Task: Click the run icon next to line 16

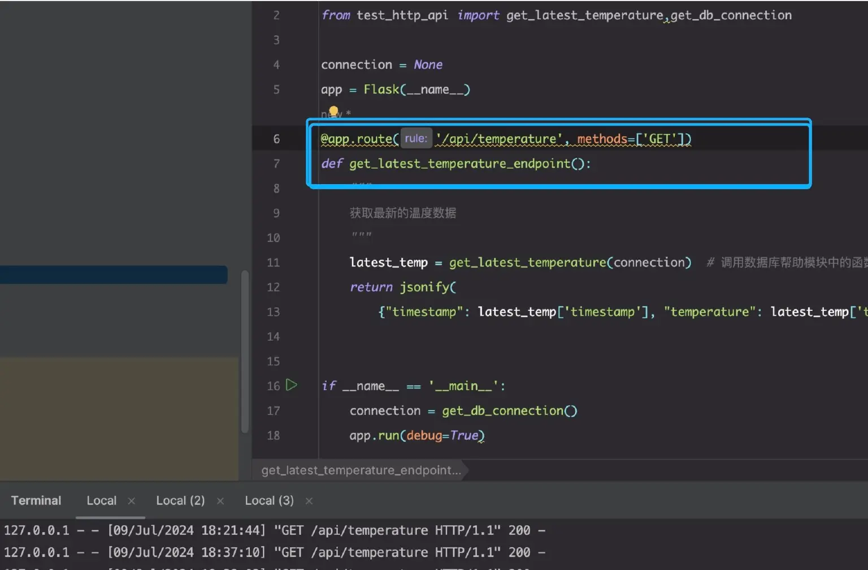Action: point(292,385)
